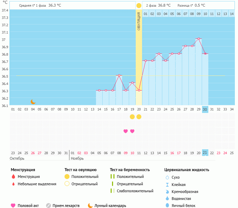Click the Слабоположительный pregnancy test legend icon
The width and height of the screenshot is (238, 208).
112,191
